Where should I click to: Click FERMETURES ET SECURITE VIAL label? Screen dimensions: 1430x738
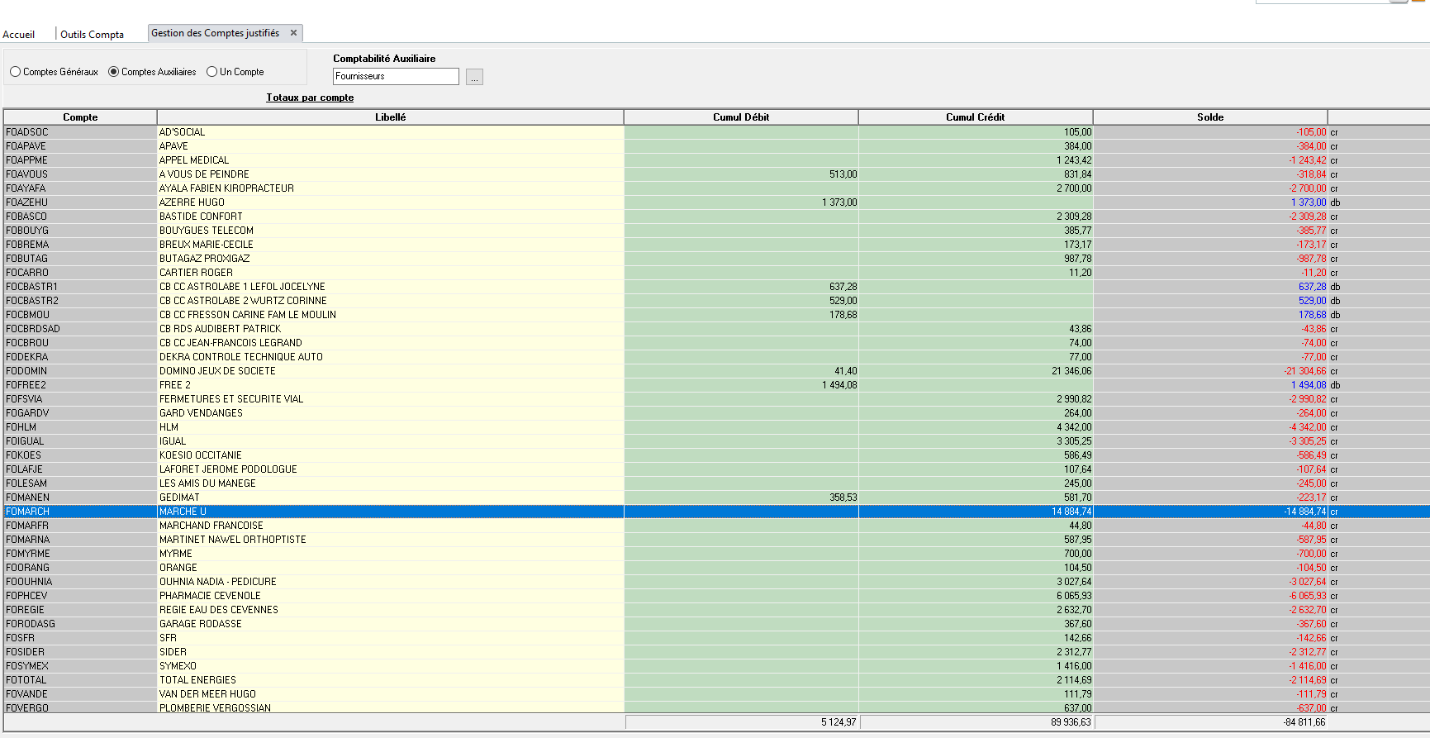pyautogui.click(x=231, y=399)
